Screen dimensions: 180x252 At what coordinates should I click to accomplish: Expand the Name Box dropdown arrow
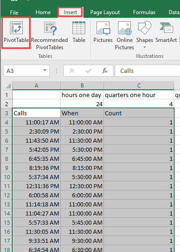coord(45,70)
